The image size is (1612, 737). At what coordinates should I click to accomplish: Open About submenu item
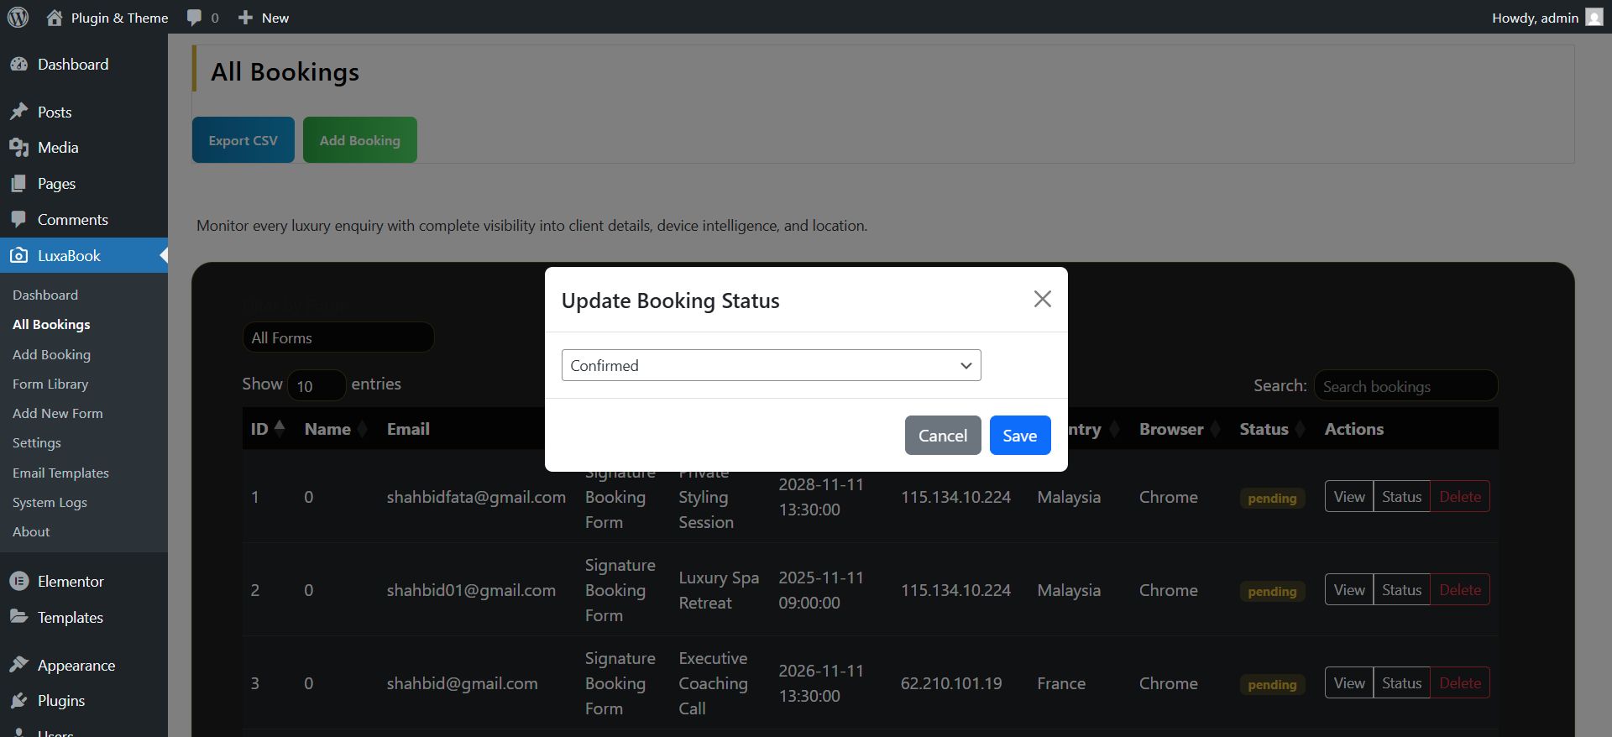click(x=31, y=532)
